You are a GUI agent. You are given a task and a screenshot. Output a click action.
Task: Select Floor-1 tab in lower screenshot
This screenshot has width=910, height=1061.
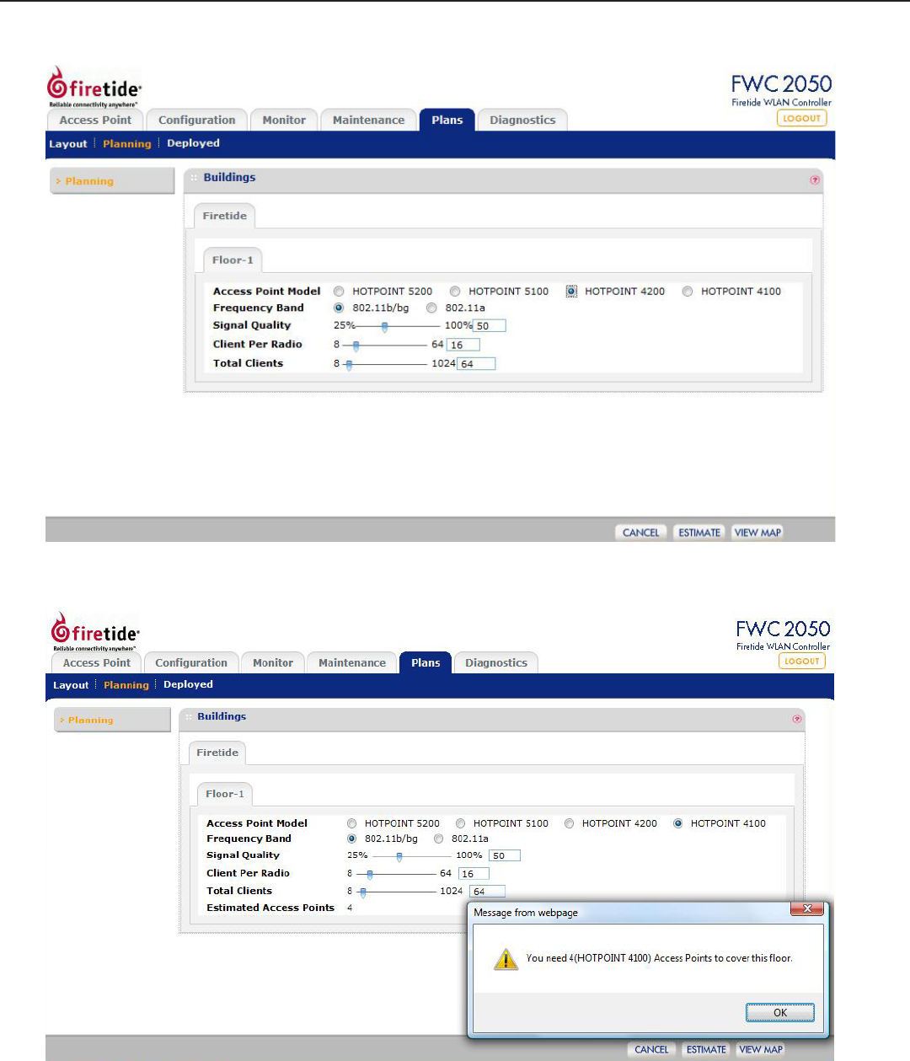225,794
